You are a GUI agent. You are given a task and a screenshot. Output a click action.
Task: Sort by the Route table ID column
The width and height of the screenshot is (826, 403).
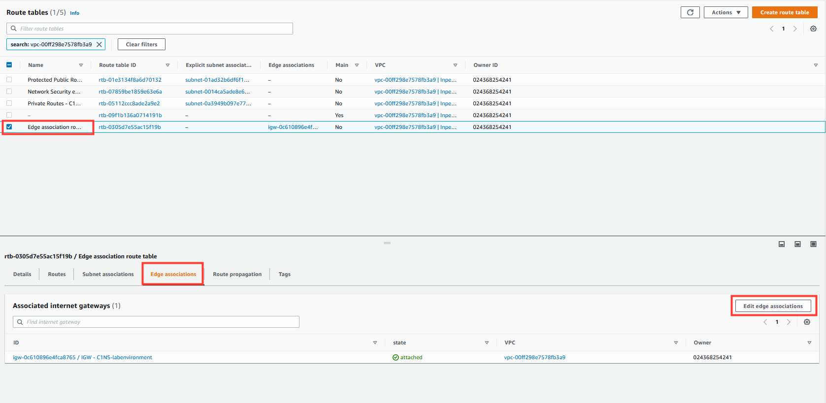point(167,65)
